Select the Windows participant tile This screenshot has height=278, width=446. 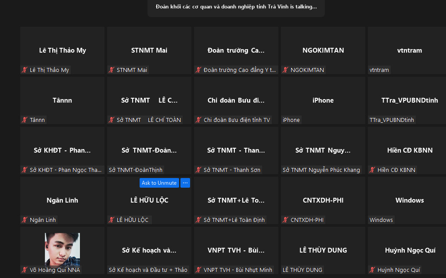[x=409, y=200]
